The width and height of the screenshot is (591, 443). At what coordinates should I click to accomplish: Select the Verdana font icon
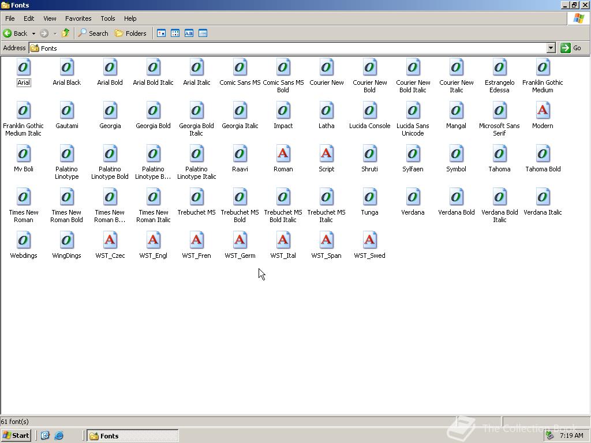pos(413,197)
